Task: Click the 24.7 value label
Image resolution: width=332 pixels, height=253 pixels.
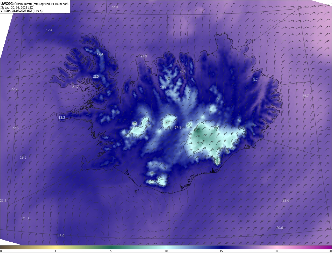Action: [x=306, y=96]
